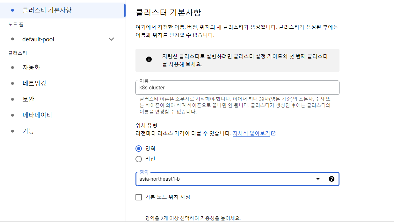Screen dimensions: 394x223
Task: Open the 네트워킹 settings section
Action: click(34, 83)
